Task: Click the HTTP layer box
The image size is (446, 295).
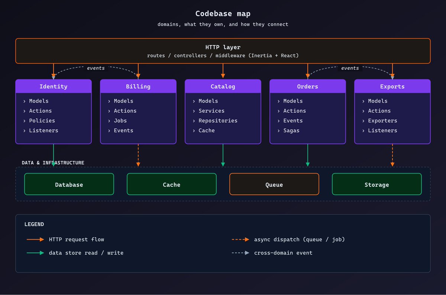Action: point(223,51)
